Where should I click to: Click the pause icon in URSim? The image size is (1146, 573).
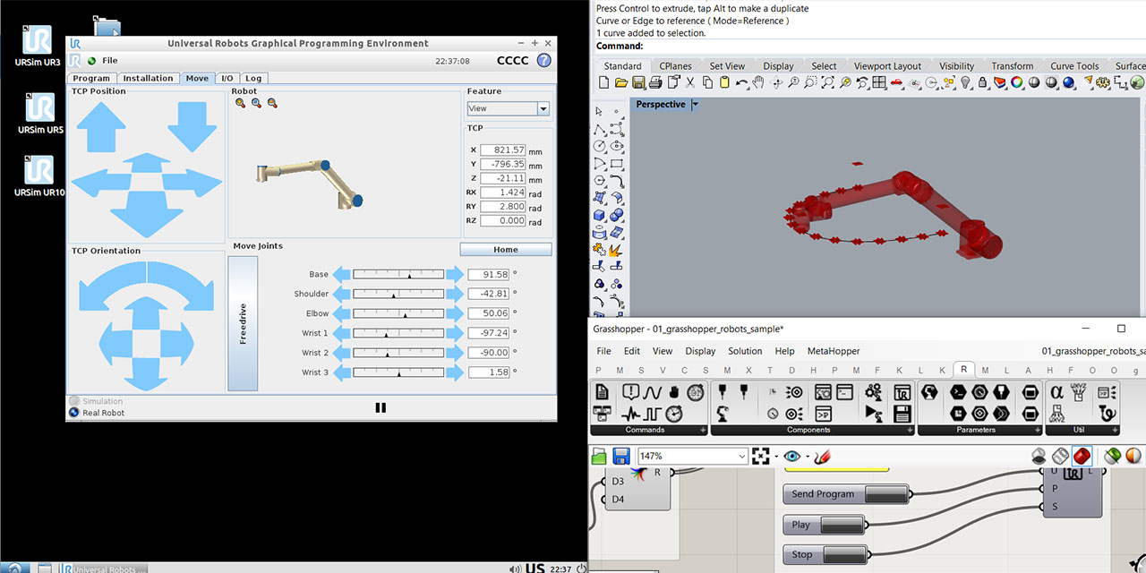[x=381, y=407]
